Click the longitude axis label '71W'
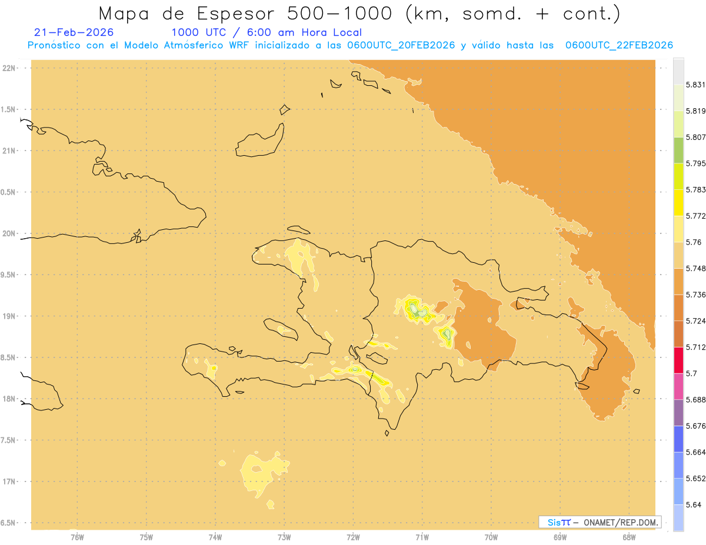 (x=422, y=537)
